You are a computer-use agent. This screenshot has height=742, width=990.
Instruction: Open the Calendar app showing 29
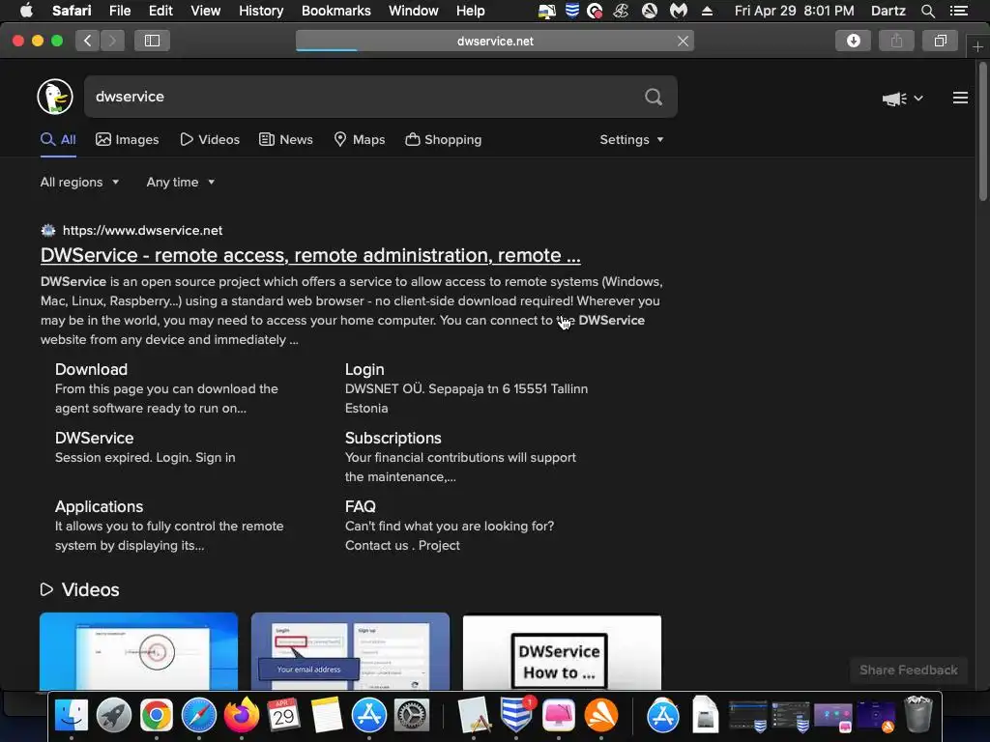click(283, 715)
